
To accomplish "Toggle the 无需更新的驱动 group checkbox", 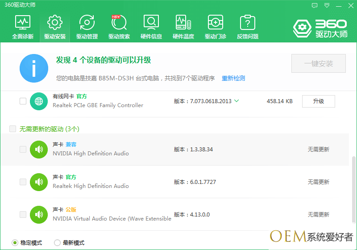I will 12,129.
